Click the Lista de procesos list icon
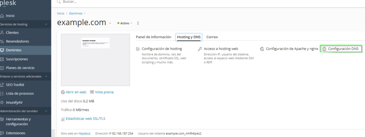Image resolution: width=365 pixels, height=137 pixels. 2,94
